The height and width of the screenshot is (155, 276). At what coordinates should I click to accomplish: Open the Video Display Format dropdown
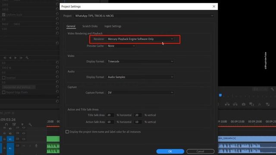point(140,62)
